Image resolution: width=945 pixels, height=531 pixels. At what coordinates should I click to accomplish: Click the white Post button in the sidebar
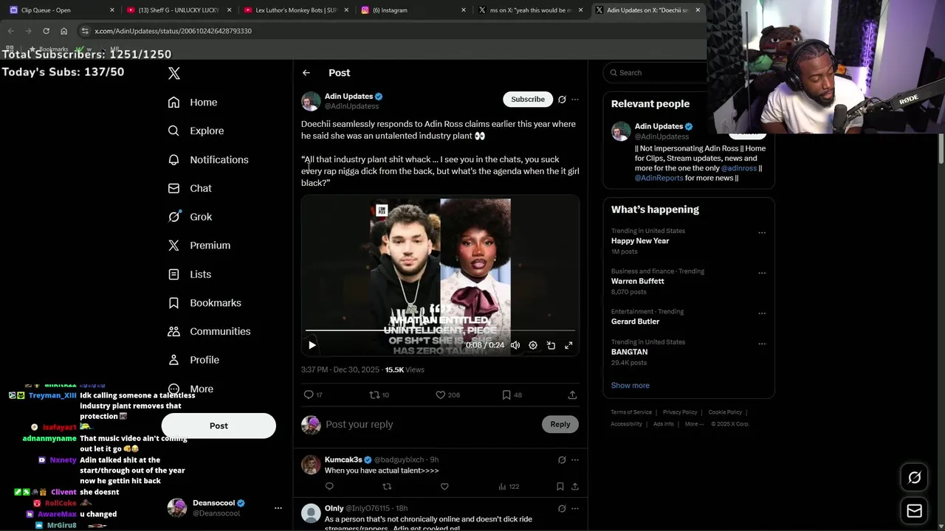coord(219,426)
